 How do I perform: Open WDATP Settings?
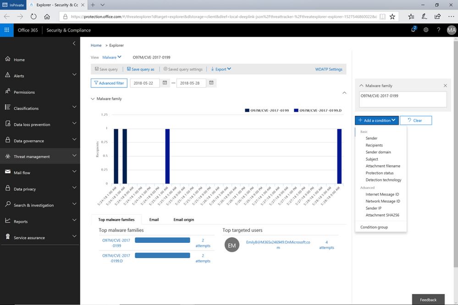click(329, 69)
